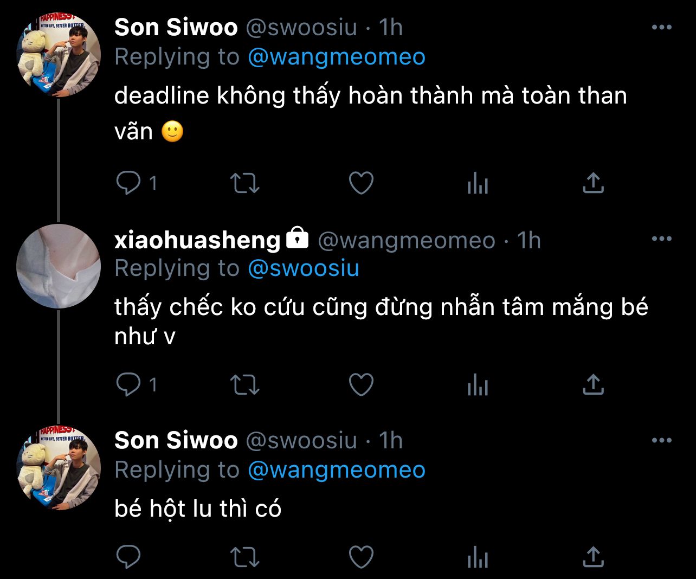The image size is (696, 579).
Task: Open xiaohuasheng's profile picture
Action: (x=59, y=266)
